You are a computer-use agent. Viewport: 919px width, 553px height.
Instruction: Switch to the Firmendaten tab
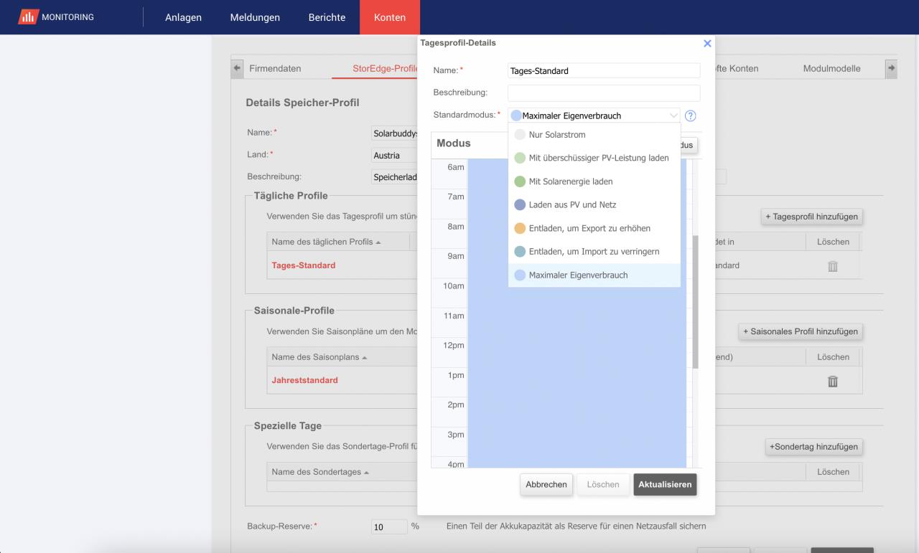click(x=275, y=69)
